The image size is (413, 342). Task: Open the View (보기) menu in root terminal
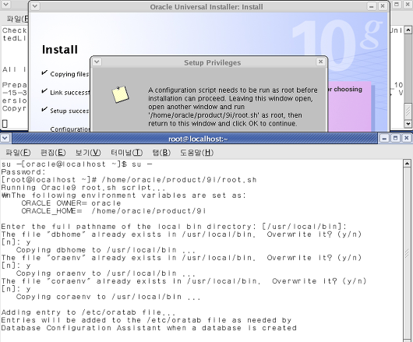(x=88, y=153)
